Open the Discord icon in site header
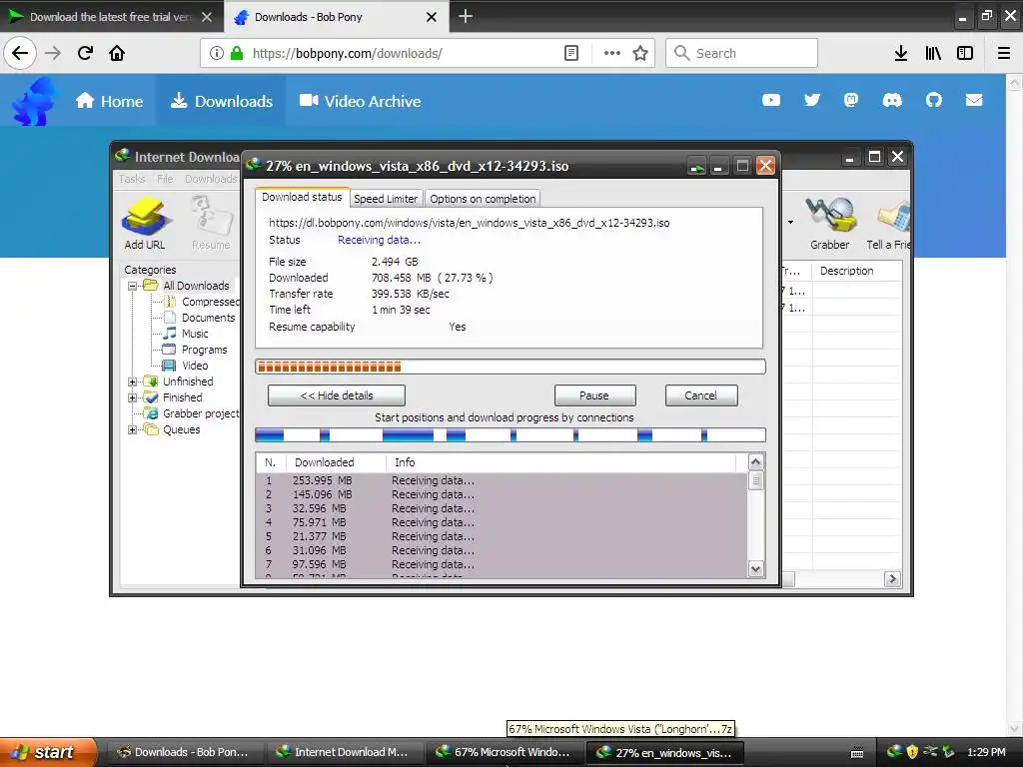Viewport: 1023px width, 767px height. [892, 100]
